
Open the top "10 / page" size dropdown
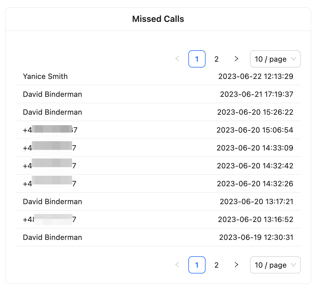tap(275, 59)
